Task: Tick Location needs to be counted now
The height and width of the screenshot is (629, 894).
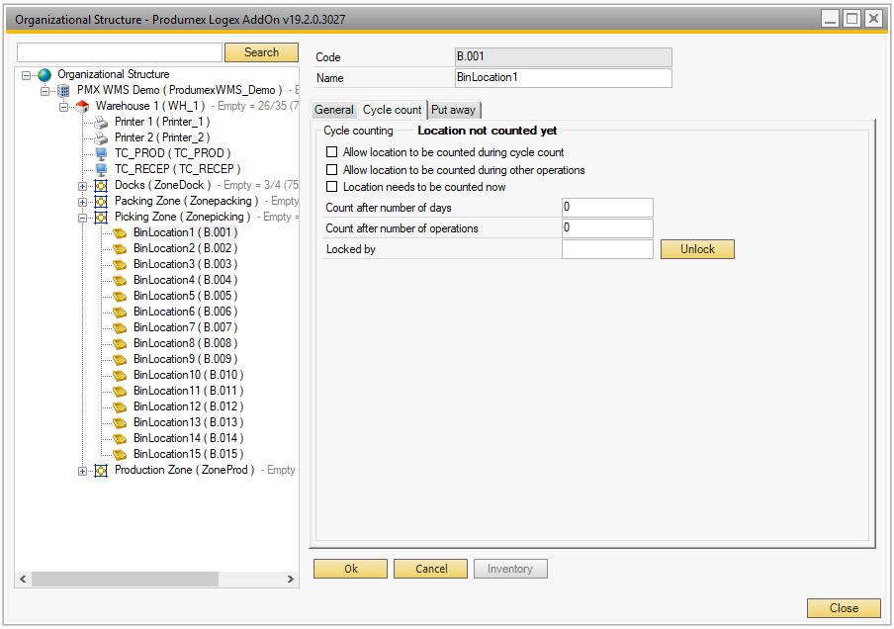Action: pyautogui.click(x=332, y=187)
